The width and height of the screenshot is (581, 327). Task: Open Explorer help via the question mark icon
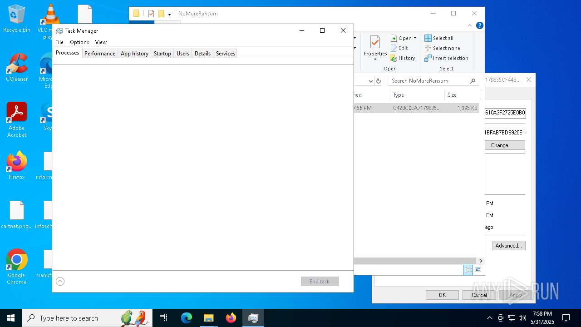coord(479,25)
